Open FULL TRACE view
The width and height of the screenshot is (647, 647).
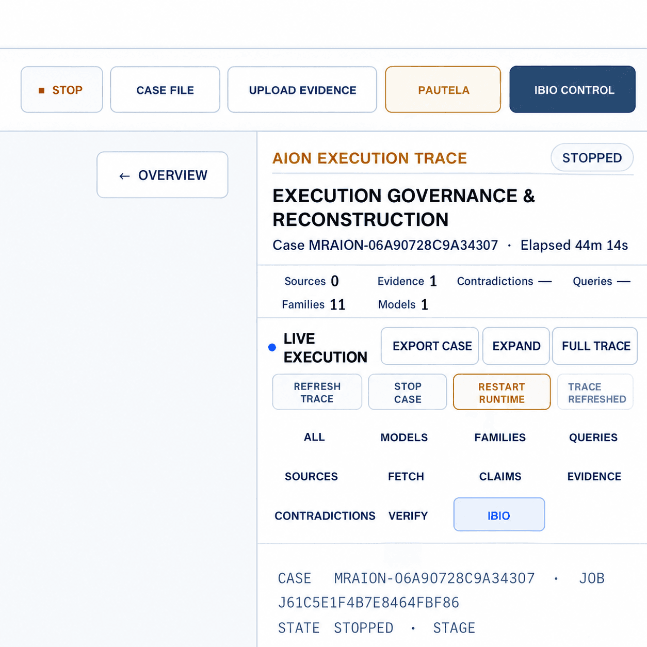(x=595, y=346)
